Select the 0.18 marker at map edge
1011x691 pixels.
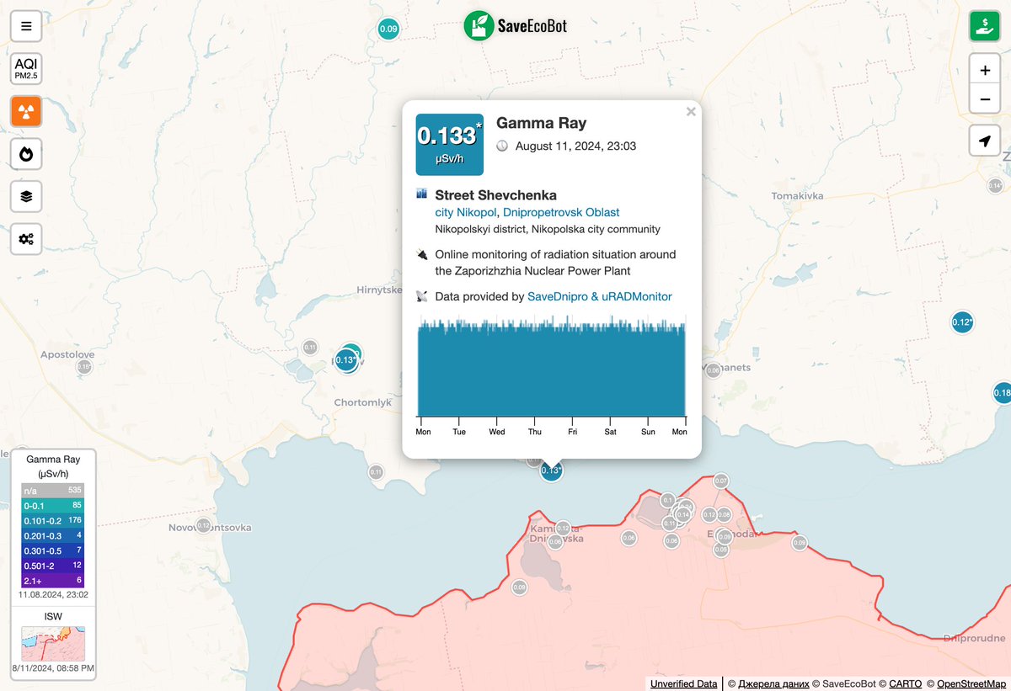point(1001,392)
